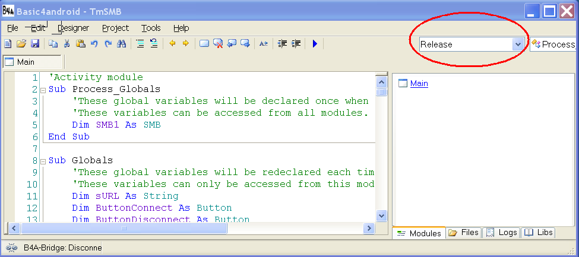Collapse the Sub Globals code block
This screenshot has height=257, width=579.
pos(43,161)
